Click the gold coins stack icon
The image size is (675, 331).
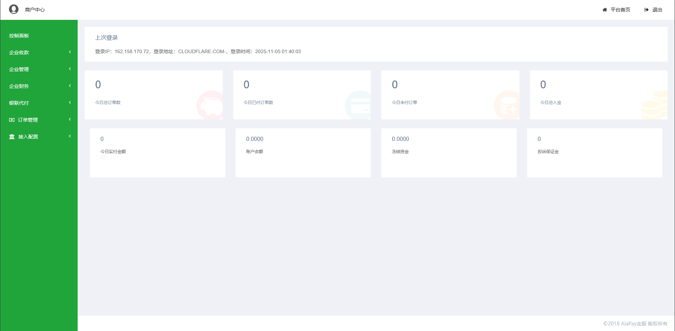coord(655,105)
